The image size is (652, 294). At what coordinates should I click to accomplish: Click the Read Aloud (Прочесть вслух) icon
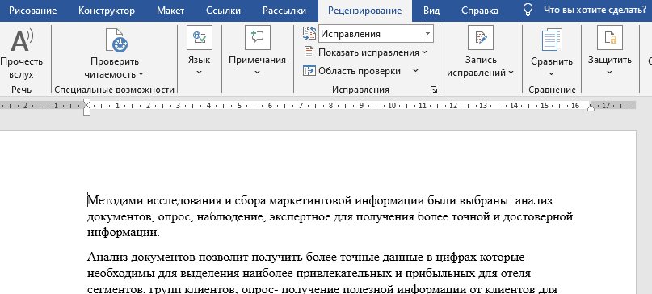coord(22,40)
